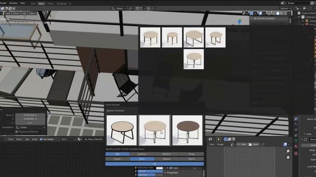Click the Replace button in Asset Manager
316x177 pixels.
click(x=167, y=154)
